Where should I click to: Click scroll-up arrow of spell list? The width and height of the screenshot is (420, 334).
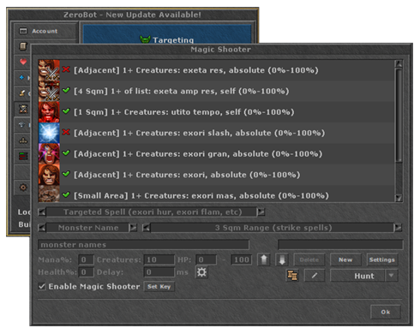pos(399,63)
